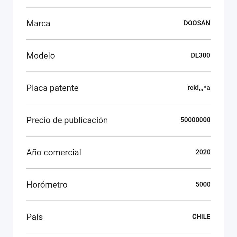Click the divider between Año comercial and Horómetro
237x237 pixels.
[118, 169]
